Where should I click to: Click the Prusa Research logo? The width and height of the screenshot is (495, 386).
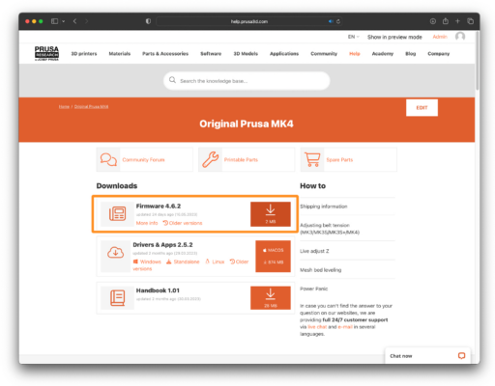[x=46, y=53]
